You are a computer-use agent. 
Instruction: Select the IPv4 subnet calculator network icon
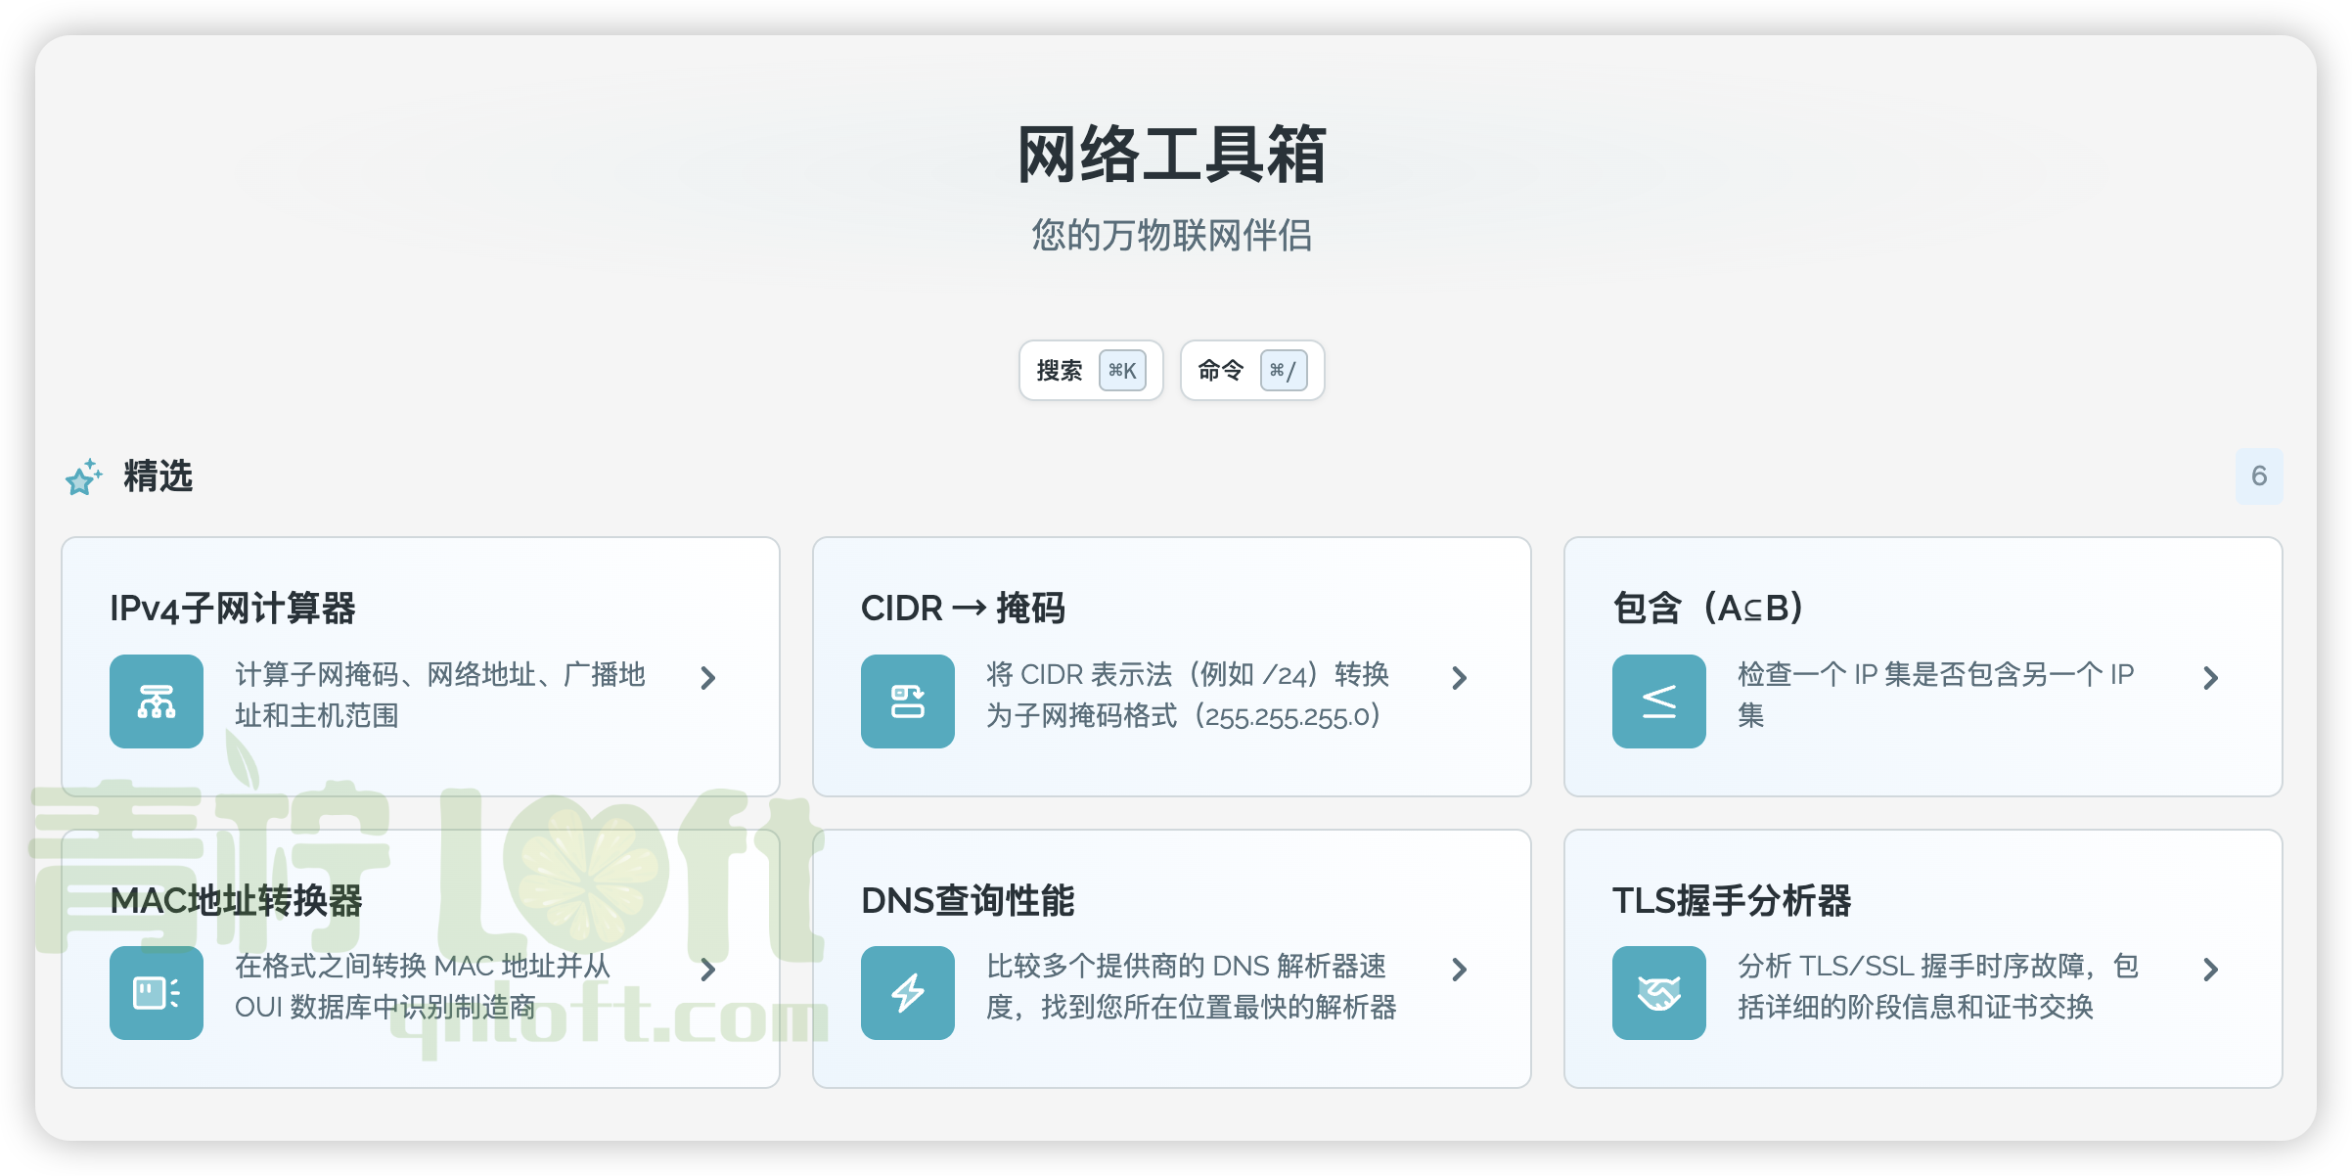tap(157, 701)
